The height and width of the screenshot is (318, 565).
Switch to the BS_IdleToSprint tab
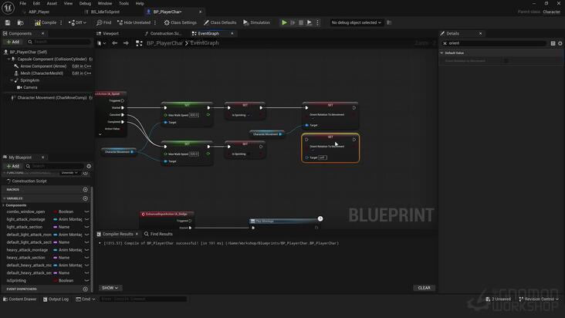tap(105, 12)
